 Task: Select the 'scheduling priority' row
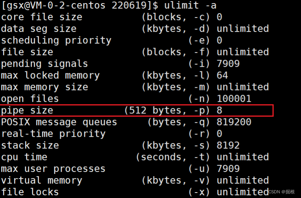click(111, 40)
